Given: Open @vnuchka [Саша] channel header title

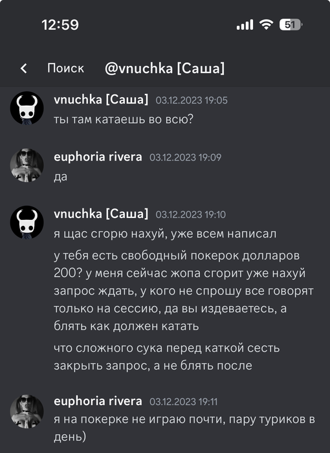Looking at the screenshot, I should tap(165, 69).
